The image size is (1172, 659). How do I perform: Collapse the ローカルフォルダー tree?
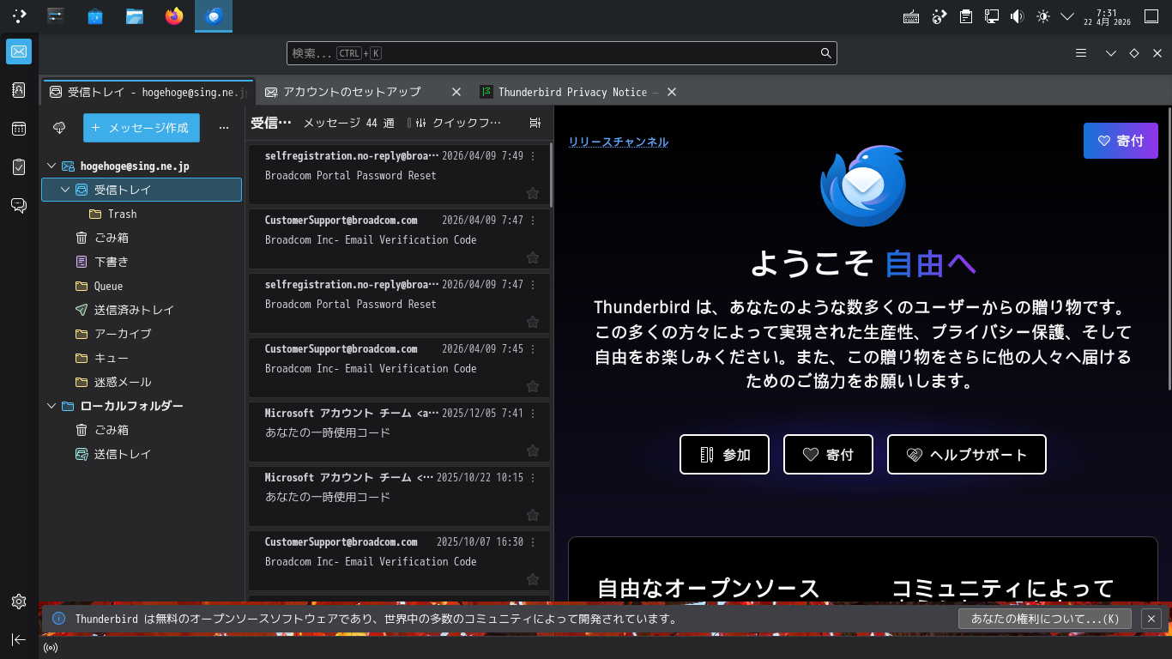tap(51, 407)
